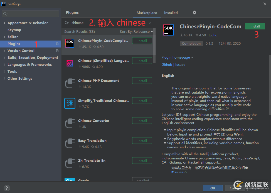Click the plugins settings gear icon
The height and width of the screenshot is (193, 271).
[194, 12]
